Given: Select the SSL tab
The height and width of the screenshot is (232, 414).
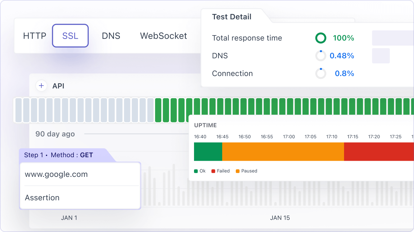Looking at the screenshot, I should [x=70, y=35].
